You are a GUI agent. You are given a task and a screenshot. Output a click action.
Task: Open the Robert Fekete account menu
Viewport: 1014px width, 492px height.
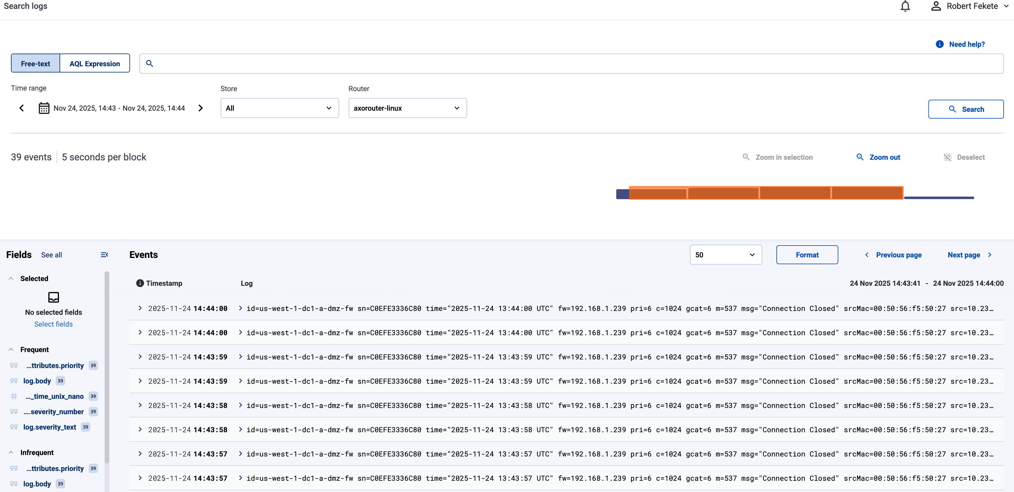tap(970, 6)
